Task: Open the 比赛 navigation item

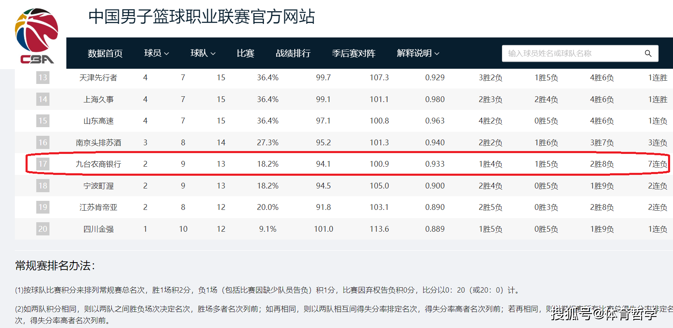Action: tap(246, 54)
